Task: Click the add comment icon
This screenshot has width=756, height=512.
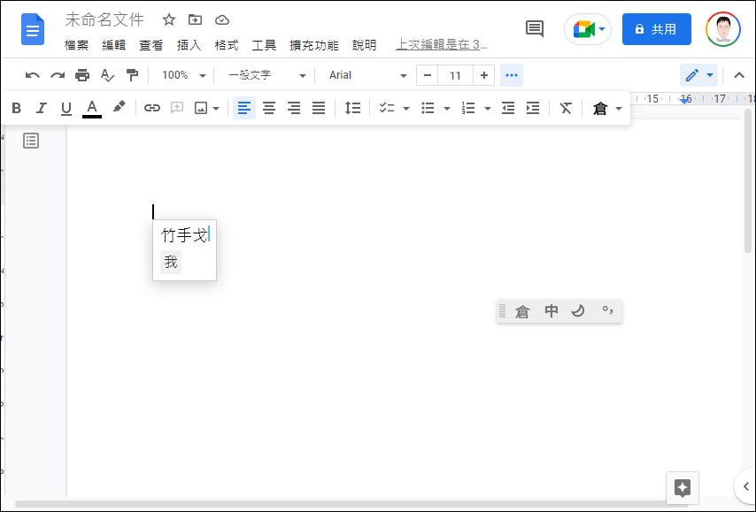Action: pyautogui.click(x=177, y=108)
